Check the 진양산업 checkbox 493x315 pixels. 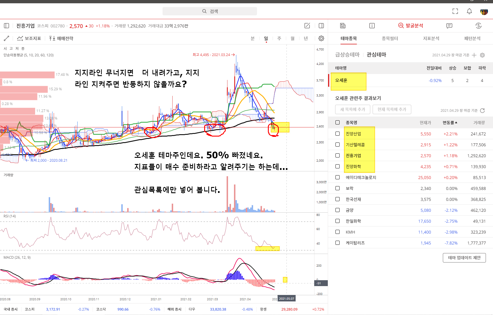pos(338,134)
